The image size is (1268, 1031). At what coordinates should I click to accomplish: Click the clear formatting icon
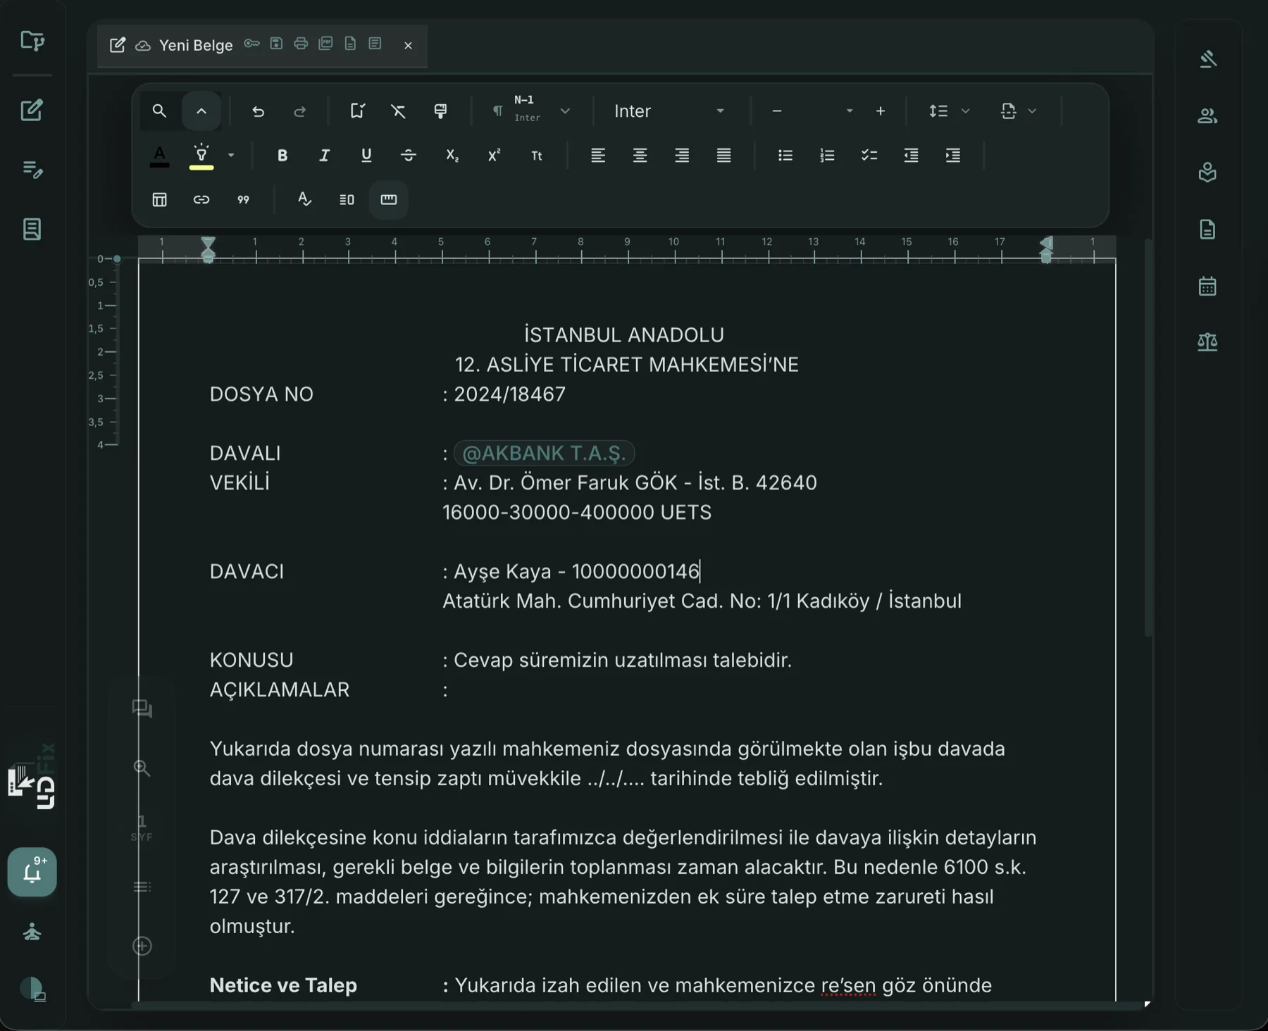tap(398, 111)
